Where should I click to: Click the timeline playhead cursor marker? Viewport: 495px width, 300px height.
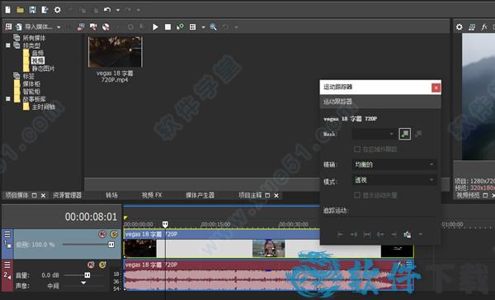pyautogui.click(x=165, y=225)
